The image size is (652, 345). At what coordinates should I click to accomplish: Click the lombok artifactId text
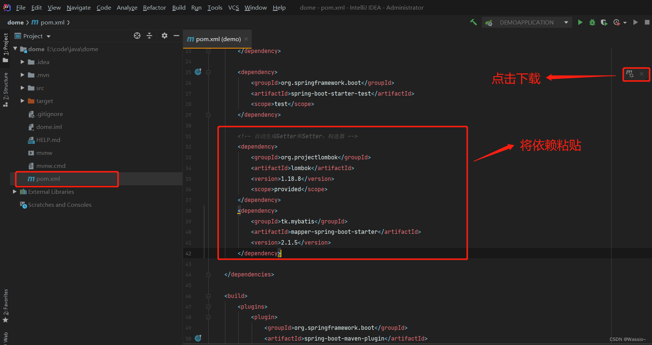pos(301,168)
